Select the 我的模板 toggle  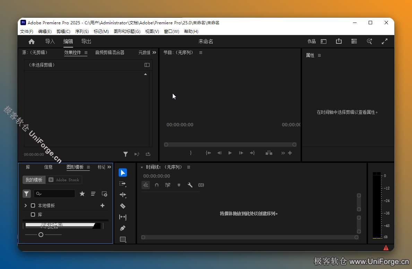coord(34,180)
